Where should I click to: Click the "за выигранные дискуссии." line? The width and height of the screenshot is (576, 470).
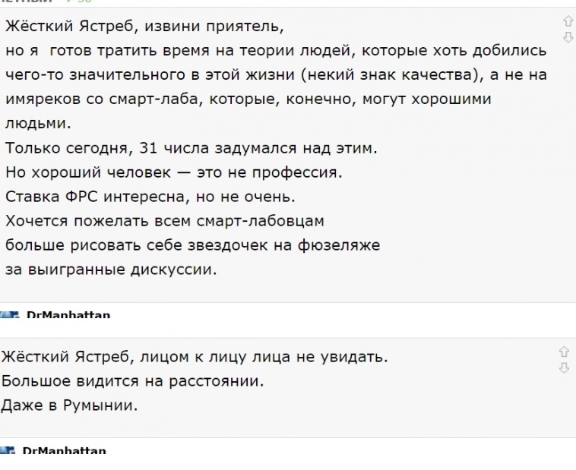coord(111,270)
